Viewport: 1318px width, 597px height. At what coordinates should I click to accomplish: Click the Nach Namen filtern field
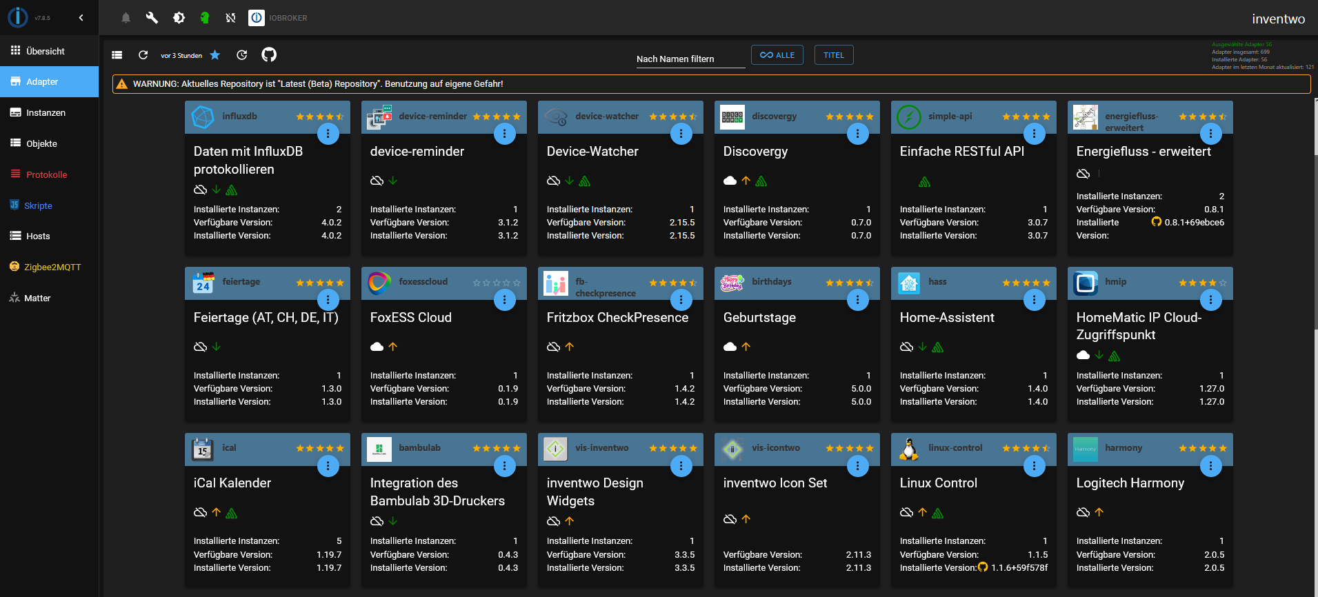pos(690,59)
